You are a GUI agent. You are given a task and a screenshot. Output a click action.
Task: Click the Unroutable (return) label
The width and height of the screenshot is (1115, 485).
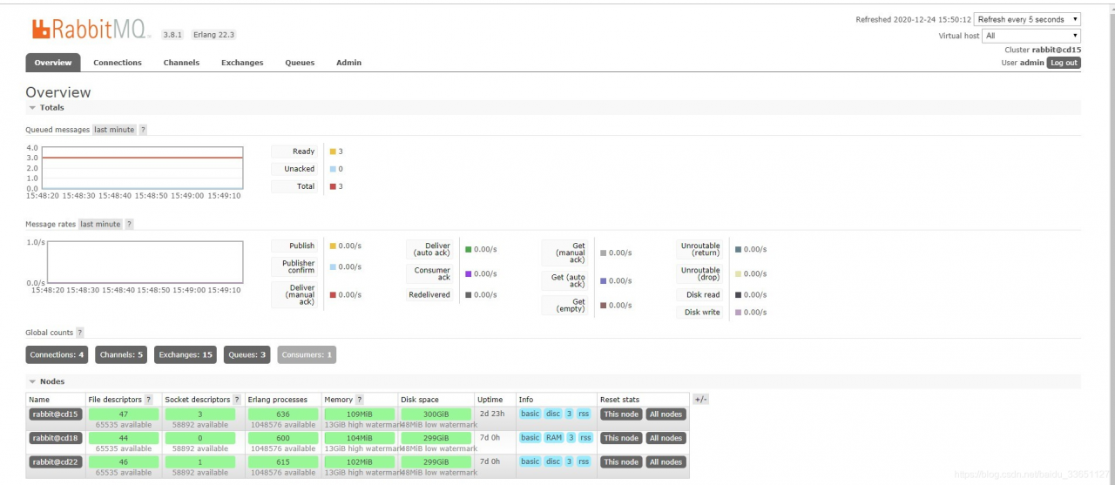pyautogui.click(x=701, y=249)
